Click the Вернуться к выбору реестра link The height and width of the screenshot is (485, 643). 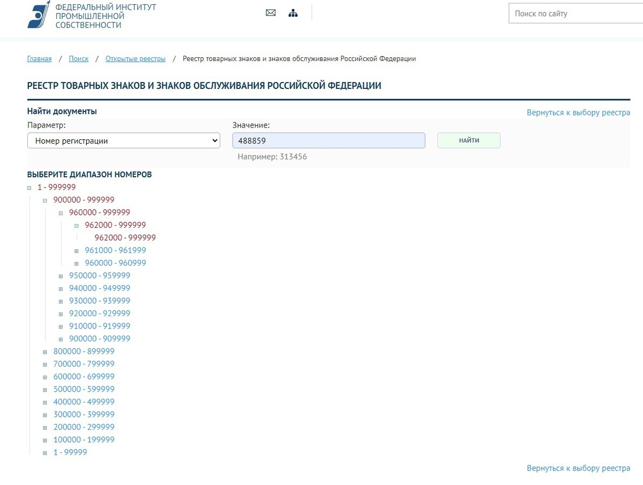pyautogui.click(x=579, y=113)
